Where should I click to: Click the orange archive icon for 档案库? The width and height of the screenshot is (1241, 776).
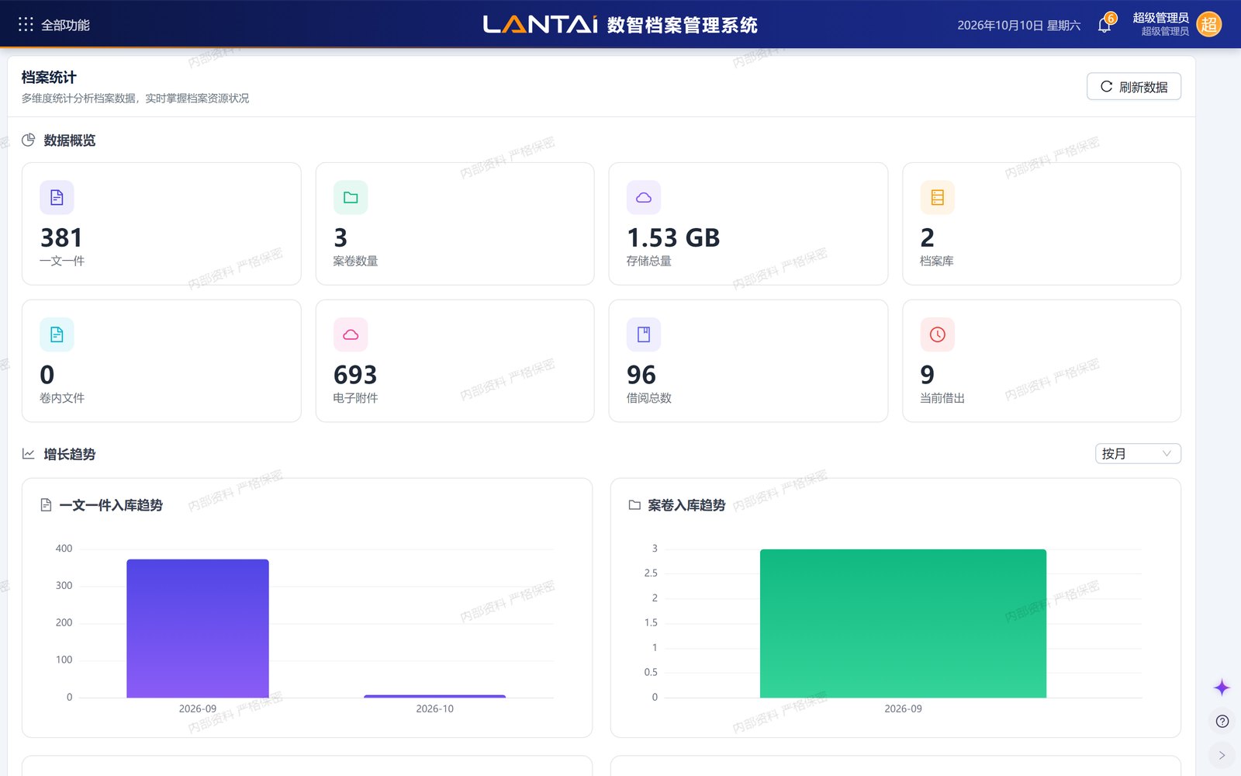pos(937,197)
